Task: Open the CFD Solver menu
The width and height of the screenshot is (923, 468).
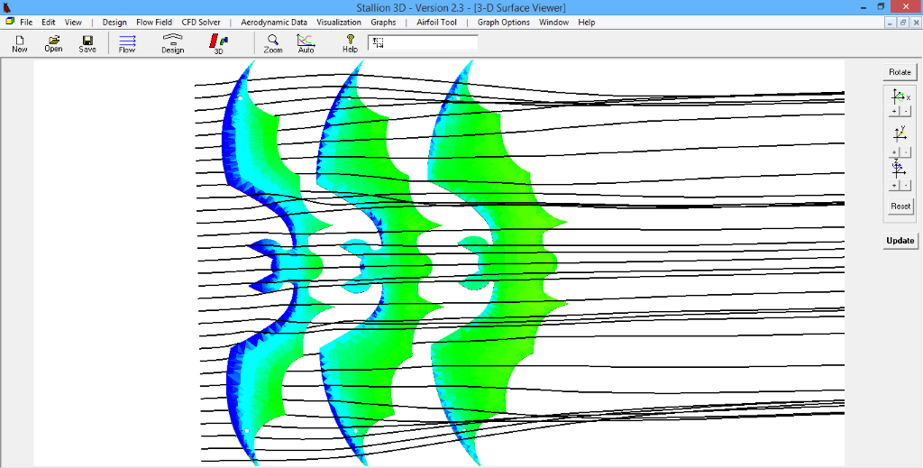Action: pos(201,23)
